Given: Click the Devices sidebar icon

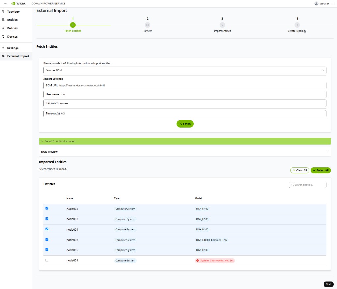Looking at the screenshot, I should click(3, 36).
